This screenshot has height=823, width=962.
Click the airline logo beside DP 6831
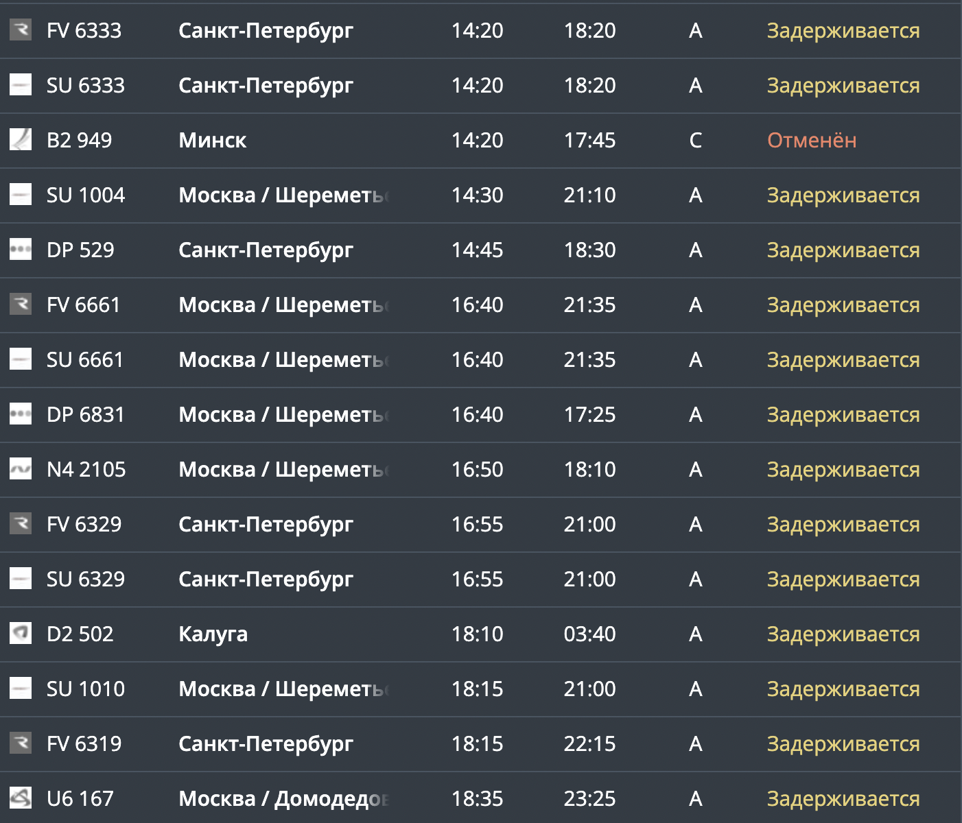pos(21,414)
